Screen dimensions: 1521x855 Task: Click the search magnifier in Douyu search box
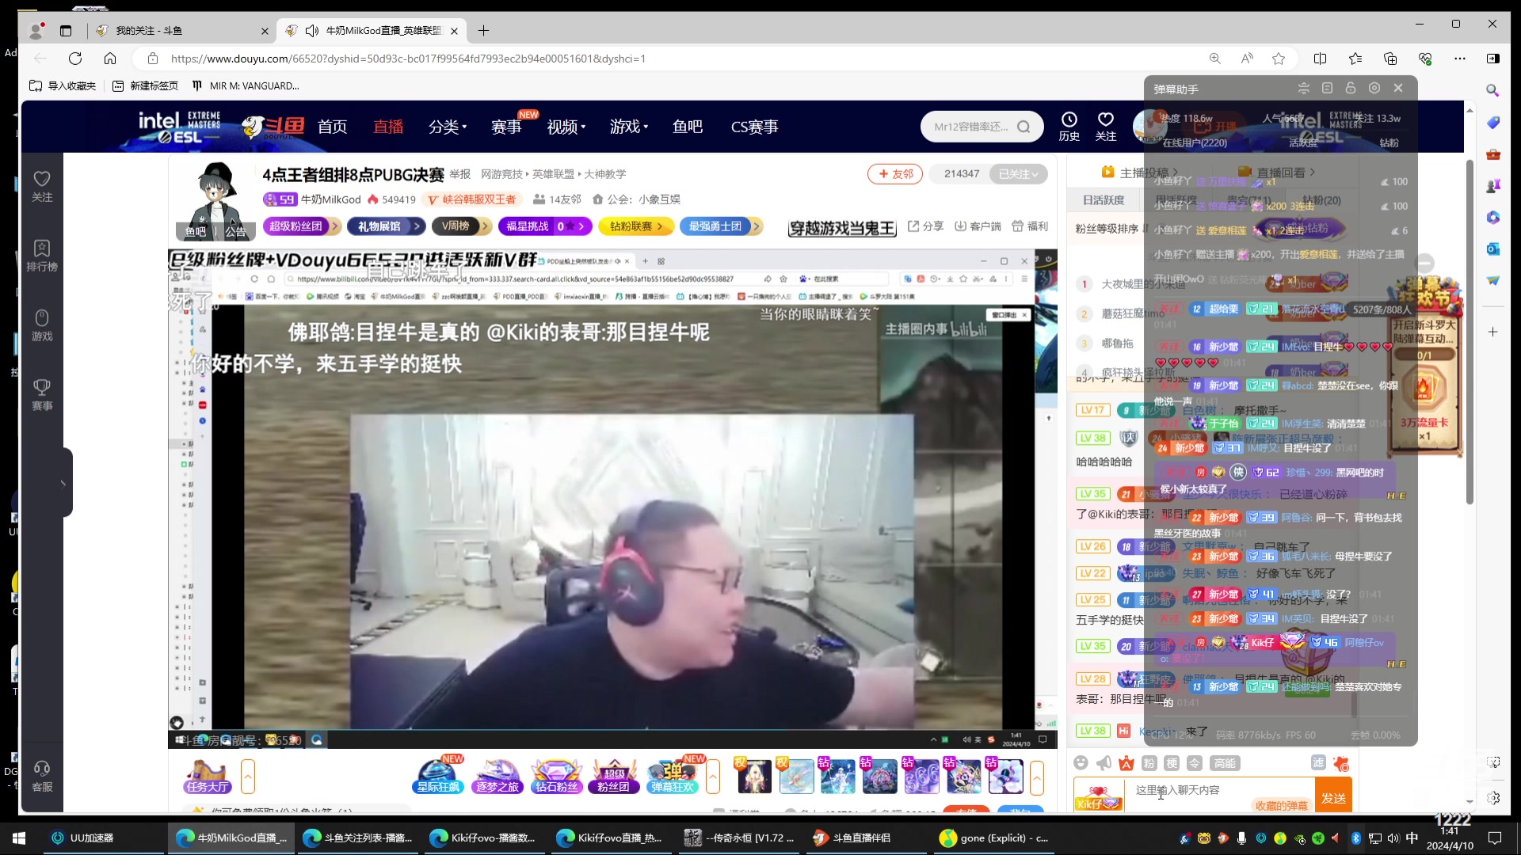click(1024, 127)
